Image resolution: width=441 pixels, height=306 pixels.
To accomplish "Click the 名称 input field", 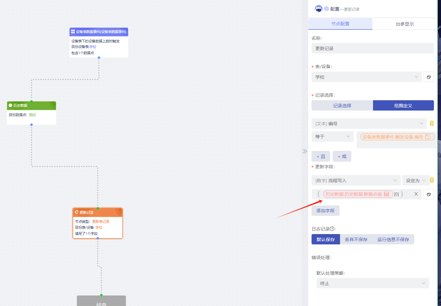I will tap(372, 48).
